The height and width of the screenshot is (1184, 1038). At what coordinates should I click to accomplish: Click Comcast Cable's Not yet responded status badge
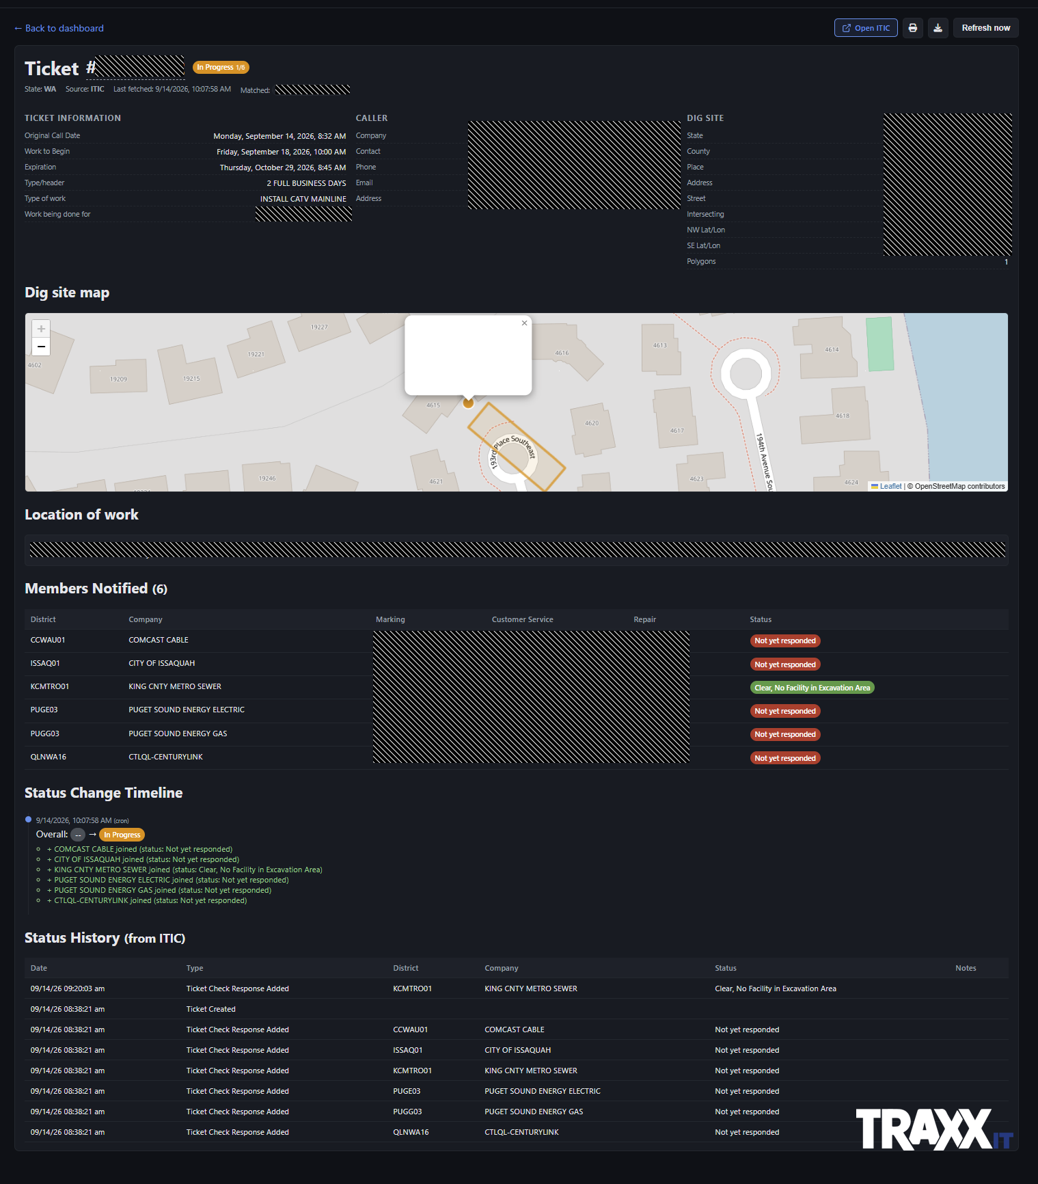point(785,641)
